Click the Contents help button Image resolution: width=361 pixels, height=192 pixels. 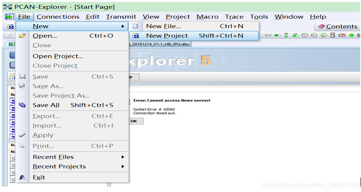[337, 26]
